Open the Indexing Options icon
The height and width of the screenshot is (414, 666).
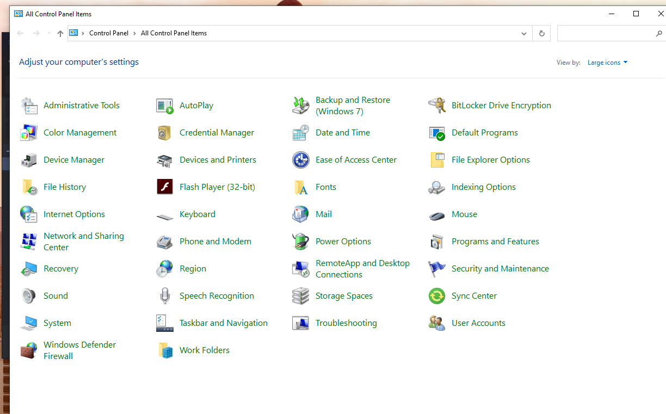coord(437,187)
